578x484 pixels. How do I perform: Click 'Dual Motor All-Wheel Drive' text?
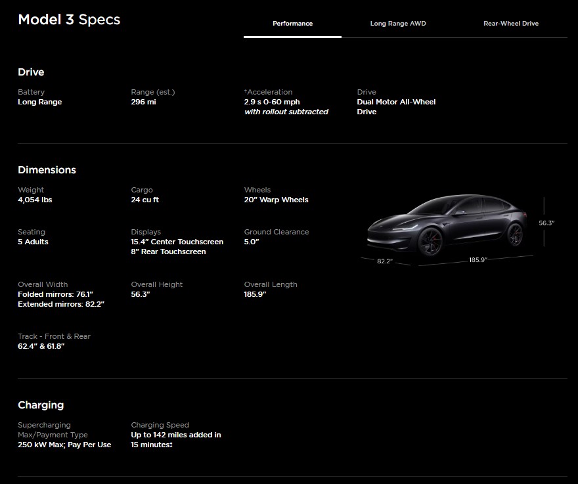pos(396,107)
